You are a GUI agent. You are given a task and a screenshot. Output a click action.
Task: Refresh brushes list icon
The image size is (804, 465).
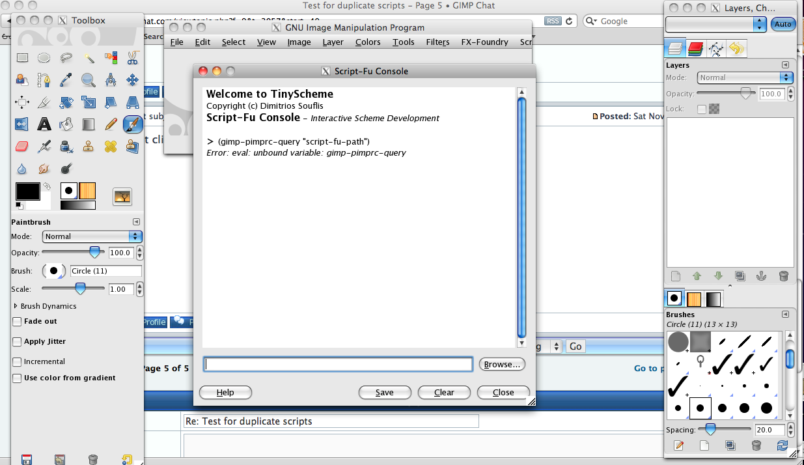(783, 445)
